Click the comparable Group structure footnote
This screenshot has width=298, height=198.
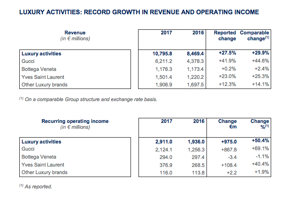point(88,99)
